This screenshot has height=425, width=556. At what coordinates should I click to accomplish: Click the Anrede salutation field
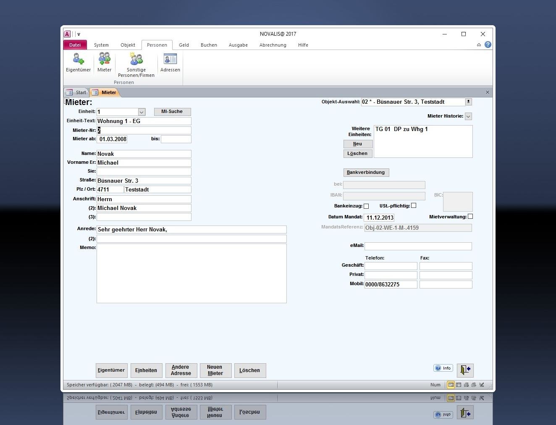tap(191, 230)
